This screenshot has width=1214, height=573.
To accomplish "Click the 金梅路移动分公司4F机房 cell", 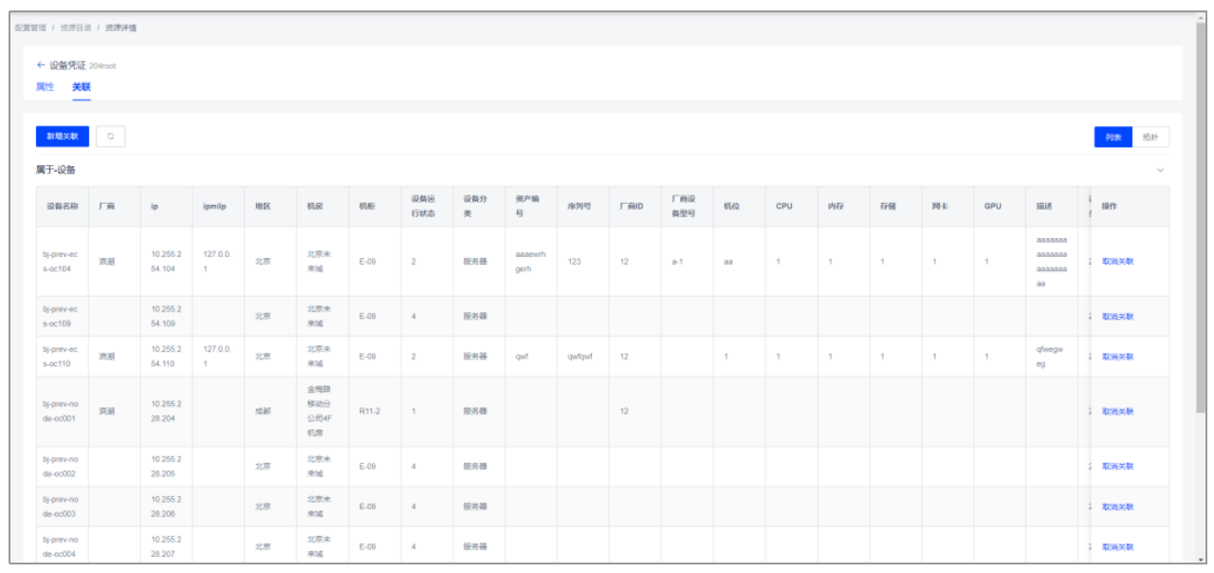I will click(321, 412).
